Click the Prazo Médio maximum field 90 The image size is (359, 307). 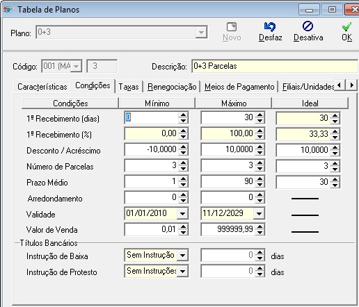[x=228, y=181]
